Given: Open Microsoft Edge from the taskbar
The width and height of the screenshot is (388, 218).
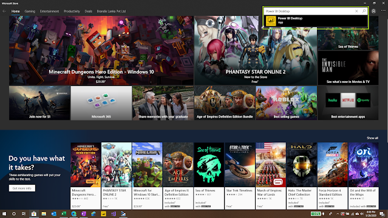Looking at the screenshot, I should (x=73, y=214).
